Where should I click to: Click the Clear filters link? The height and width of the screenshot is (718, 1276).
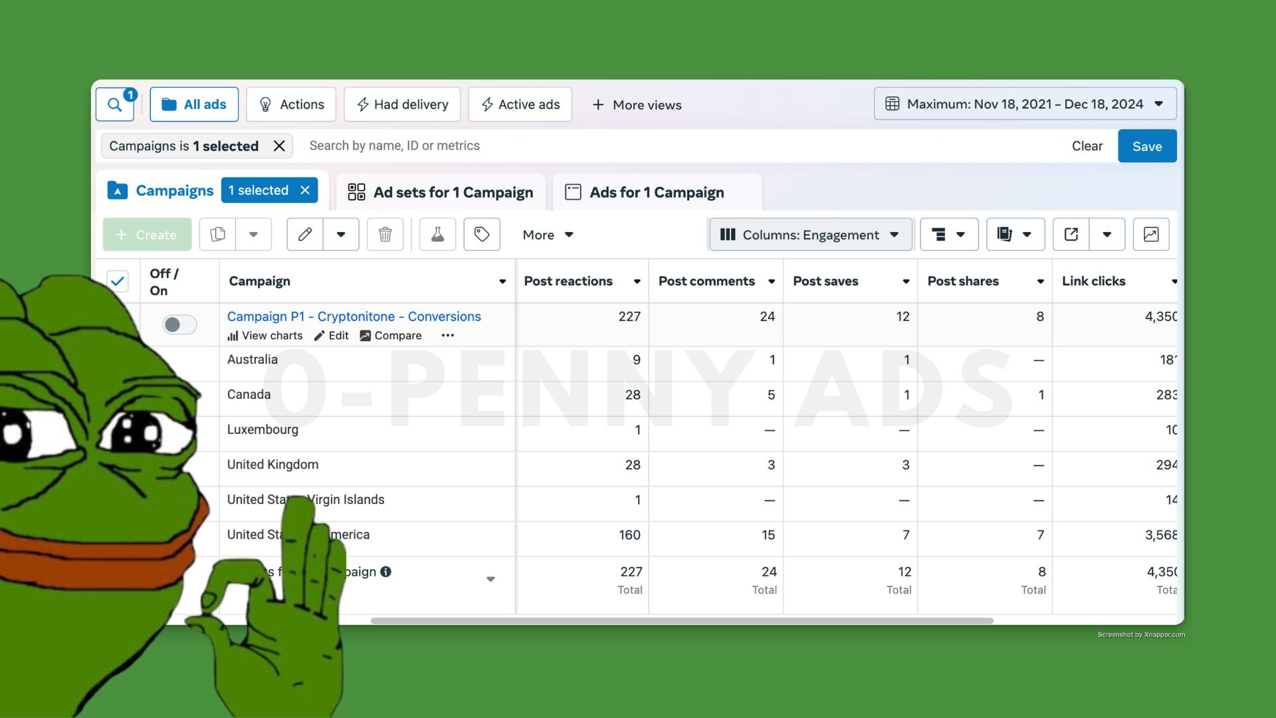coord(1087,146)
